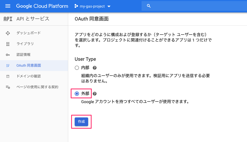Open the hamburger navigation menu

pyautogui.click(x=8, y=6)
